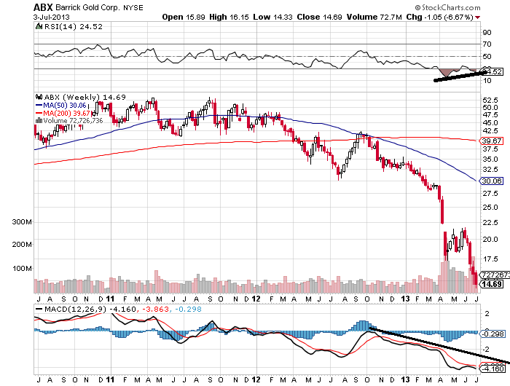Click the bold 14.69 last price tag
Image resolution: width=510 pixels, height=386 pixels.
coord(492,284)
